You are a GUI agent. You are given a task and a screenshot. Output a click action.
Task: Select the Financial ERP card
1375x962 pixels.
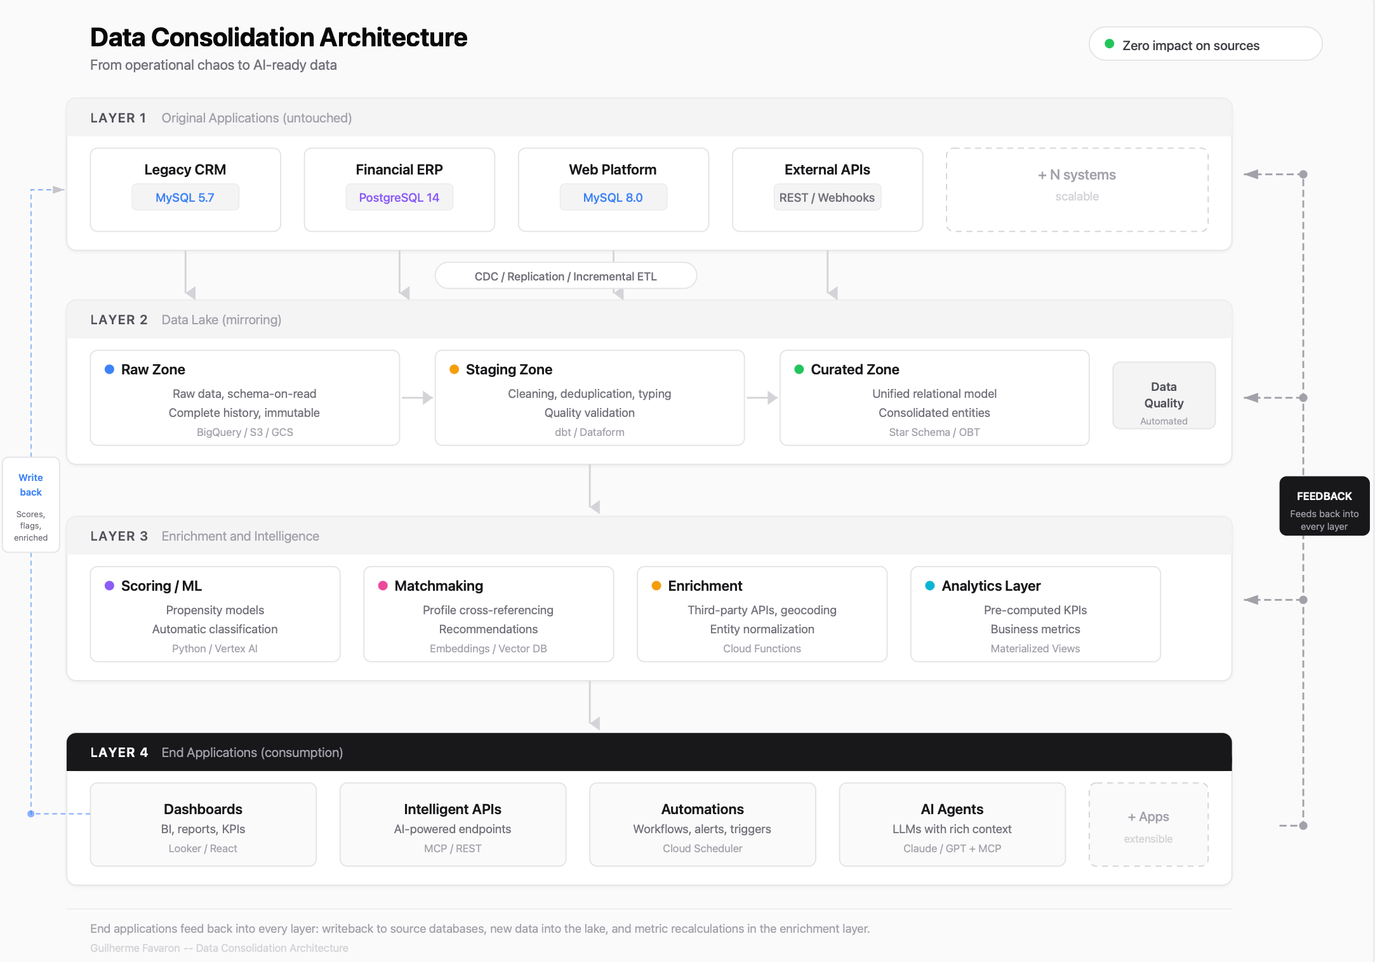399,190
